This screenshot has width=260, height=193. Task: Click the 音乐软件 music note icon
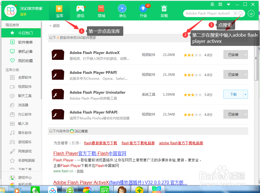point(12,133)
